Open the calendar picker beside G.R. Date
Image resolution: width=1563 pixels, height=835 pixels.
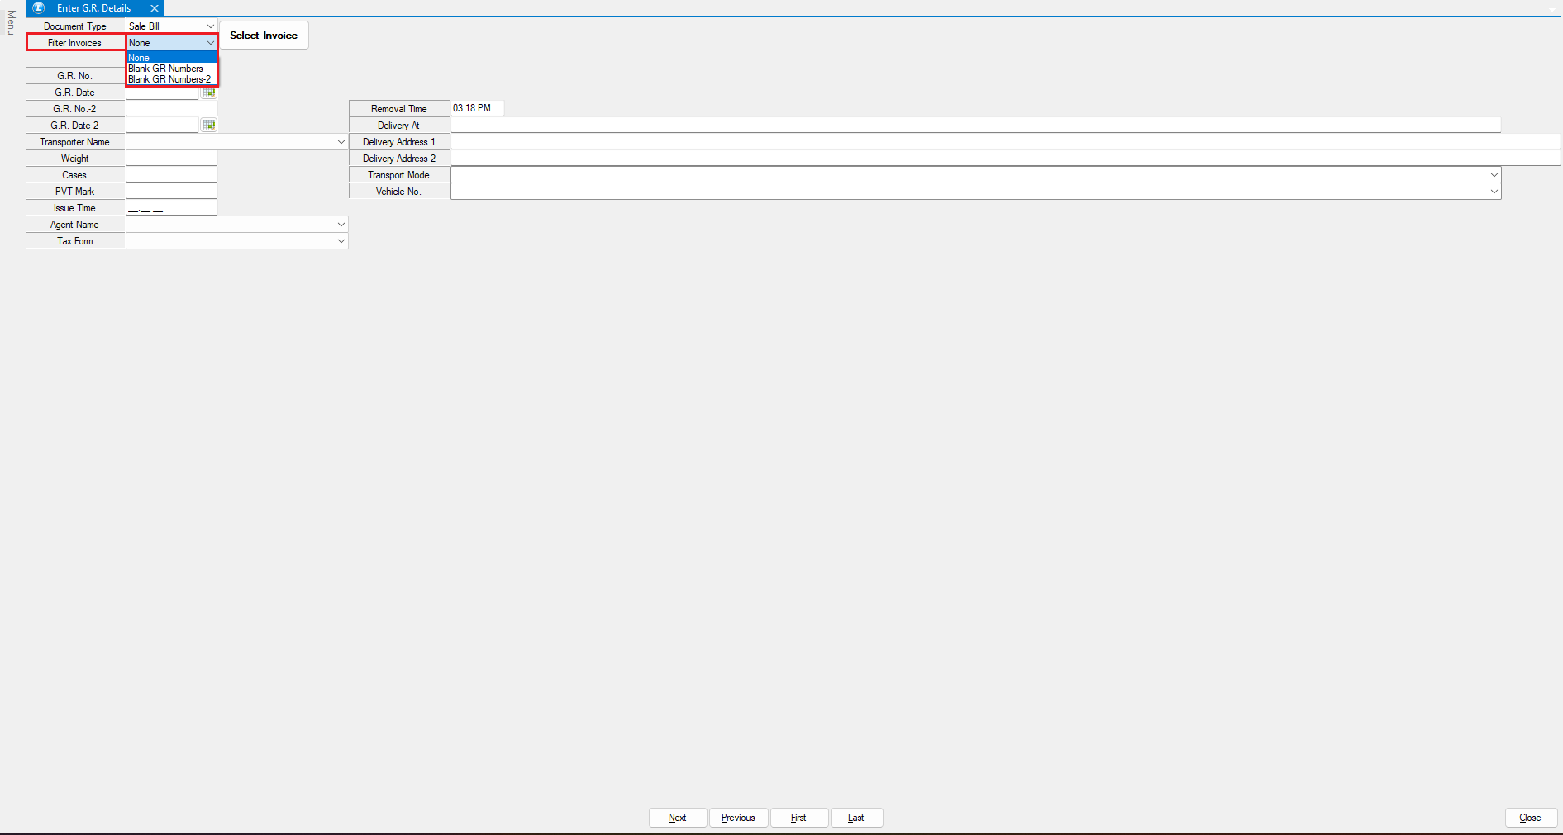pos(208,93)
